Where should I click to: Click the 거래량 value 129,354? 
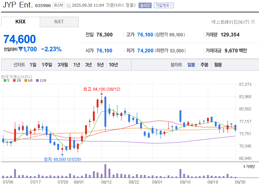click(230, 35)
